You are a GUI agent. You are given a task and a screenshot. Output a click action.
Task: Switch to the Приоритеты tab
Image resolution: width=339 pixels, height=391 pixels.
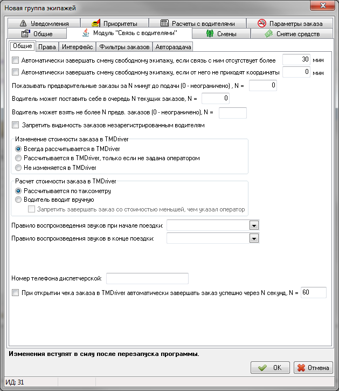coord(114,23)
